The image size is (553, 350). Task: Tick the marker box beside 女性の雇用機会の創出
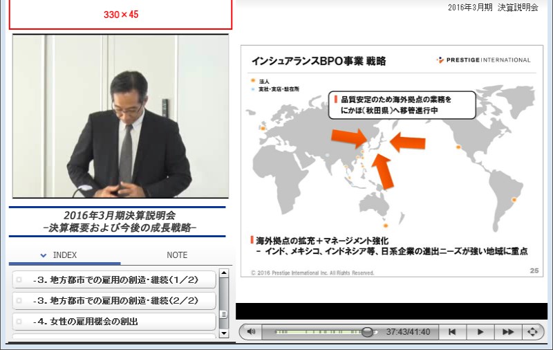[x=19, y=322]
